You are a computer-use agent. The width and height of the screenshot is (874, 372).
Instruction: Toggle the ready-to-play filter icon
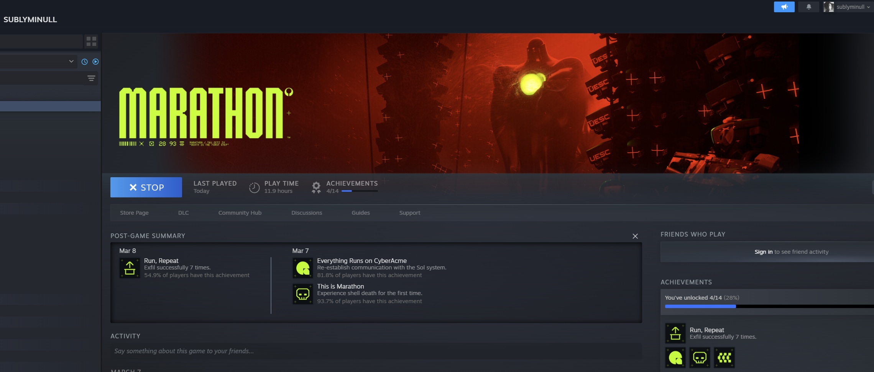tap(95, 62)
